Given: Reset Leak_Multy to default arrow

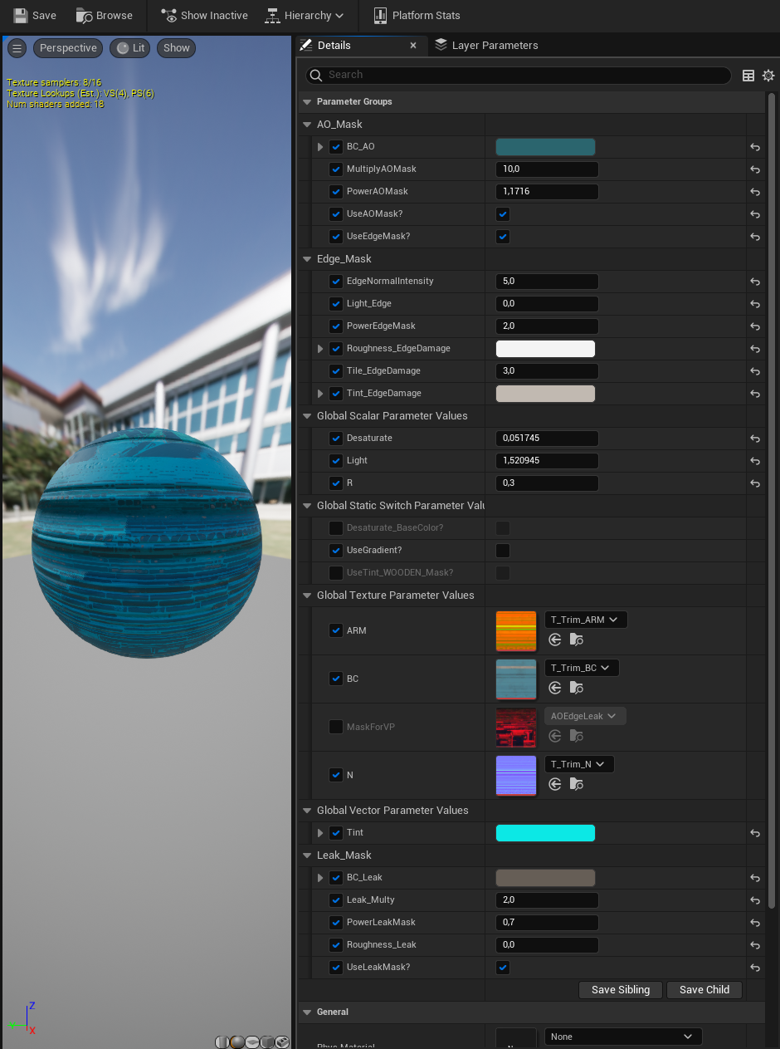Looking at the screenshot, I should (x=755, y=900).
